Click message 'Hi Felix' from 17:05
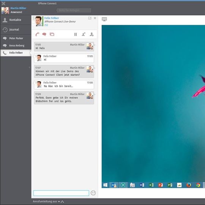Viewport: 205px width, 205px height. (x=64, y=47)
